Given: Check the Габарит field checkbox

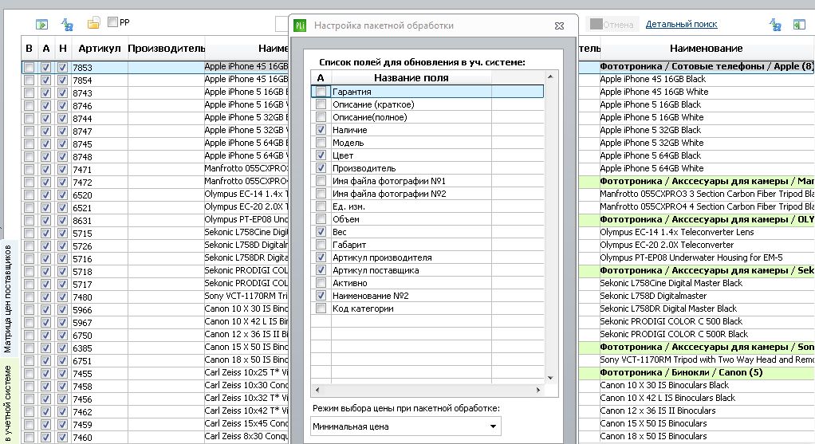Looking at the screenshot, I should pos(321,244).
